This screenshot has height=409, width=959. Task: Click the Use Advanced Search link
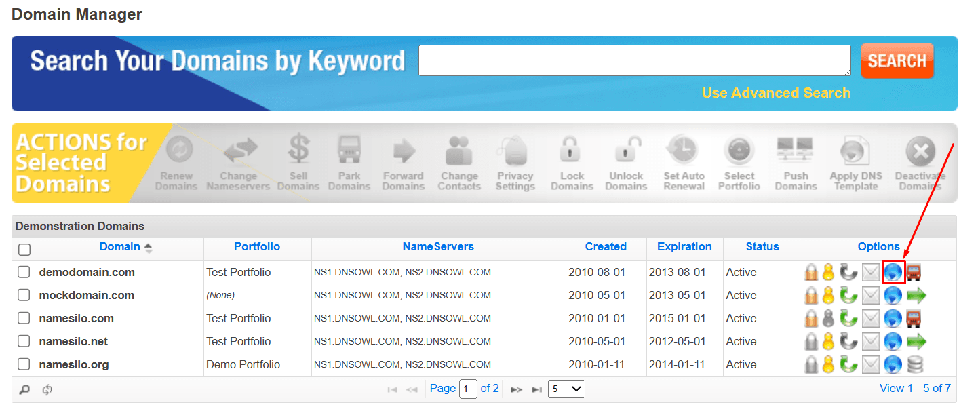tap(776, 93)
